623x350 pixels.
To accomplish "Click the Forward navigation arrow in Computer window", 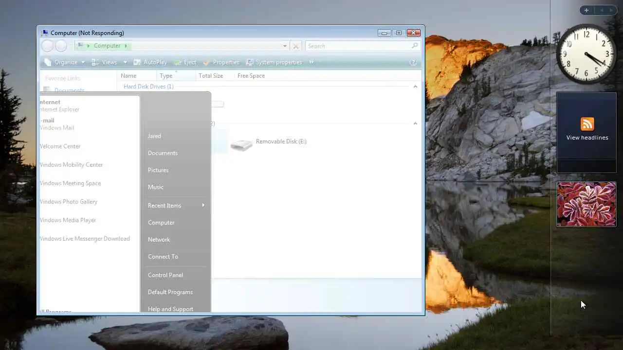I will (x=61, y=46).
